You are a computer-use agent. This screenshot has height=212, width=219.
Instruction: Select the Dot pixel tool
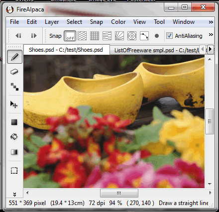[14, 87]
